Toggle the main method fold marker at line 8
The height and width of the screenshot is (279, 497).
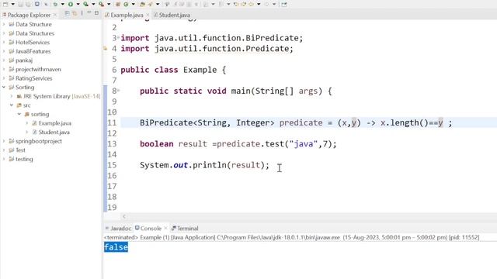coord(118,91)
